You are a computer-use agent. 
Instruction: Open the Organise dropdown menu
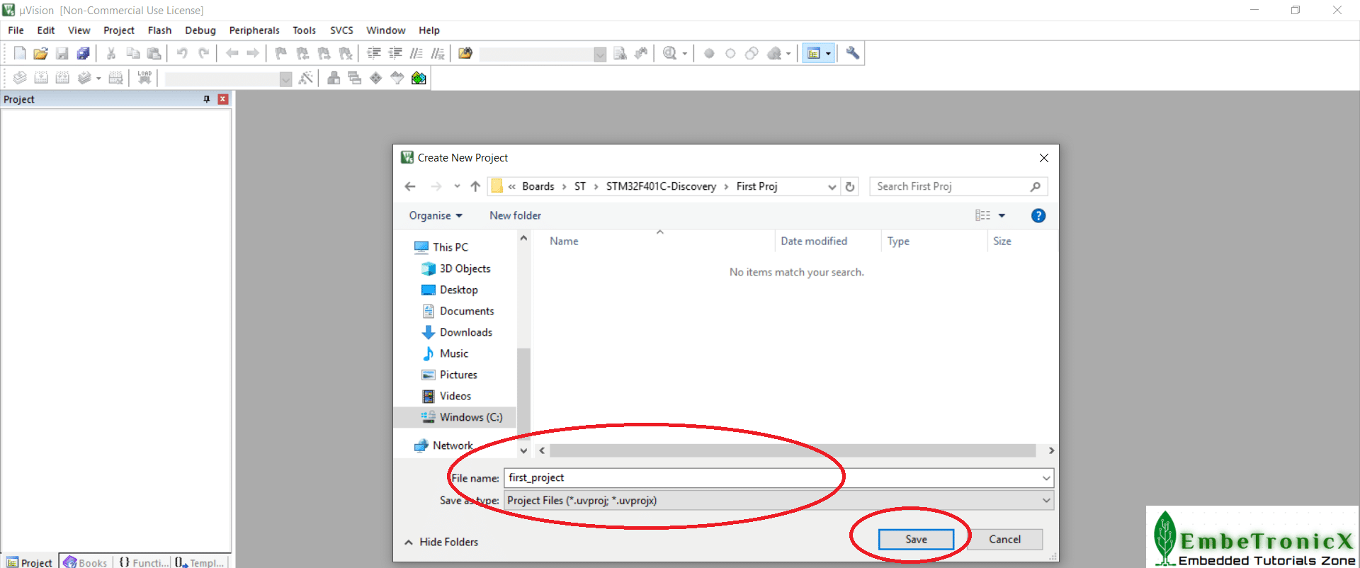[436, 215]
